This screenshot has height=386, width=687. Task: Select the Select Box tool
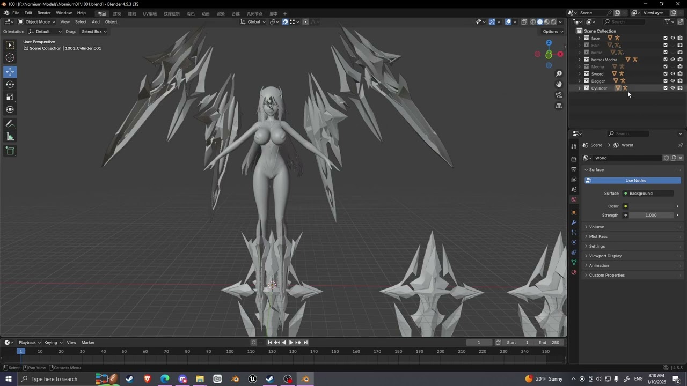coord(10,45)
